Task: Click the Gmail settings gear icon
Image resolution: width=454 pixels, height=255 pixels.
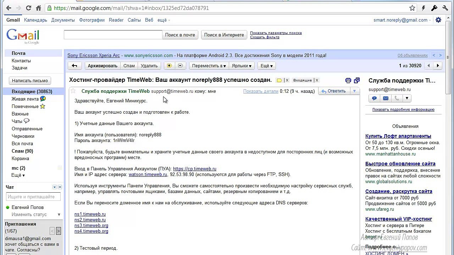Action: coord(438,20)
